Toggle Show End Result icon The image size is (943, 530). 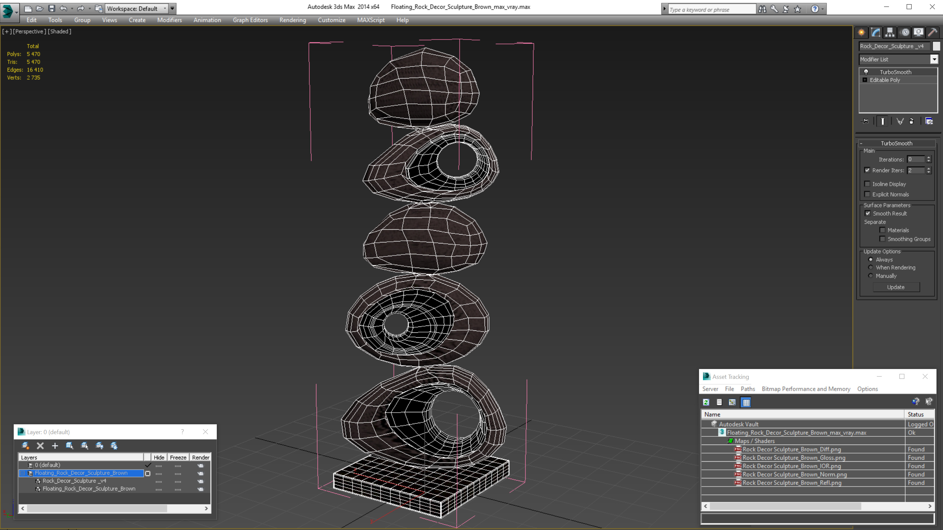pos(883,121)
